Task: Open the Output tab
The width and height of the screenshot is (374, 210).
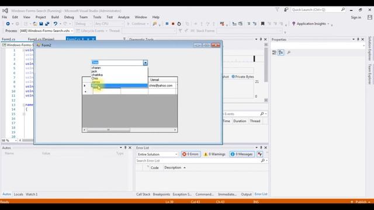Action: click(x=246, y=194)
